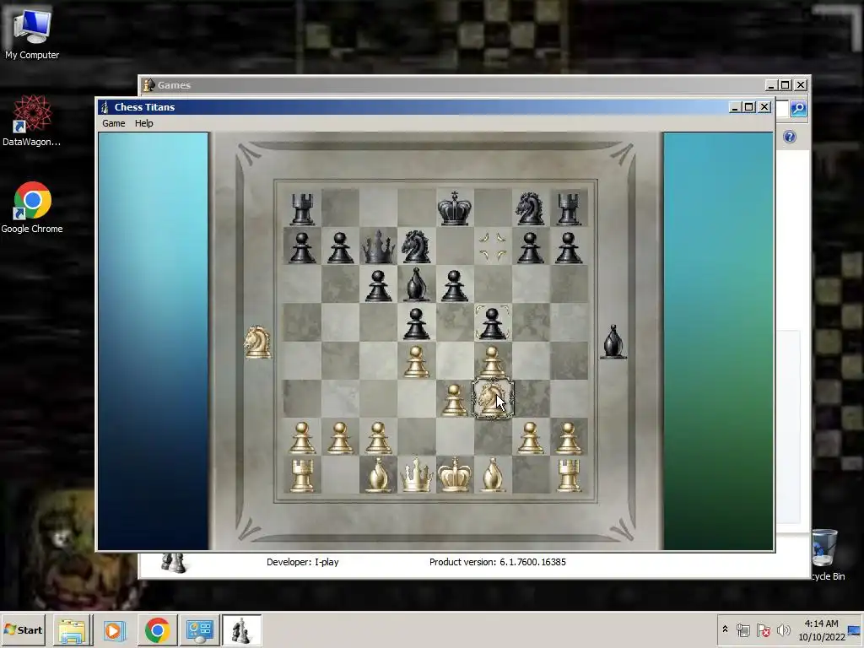
Task: Switch to Chess Titans taskbar button
Action: [241, 630]
